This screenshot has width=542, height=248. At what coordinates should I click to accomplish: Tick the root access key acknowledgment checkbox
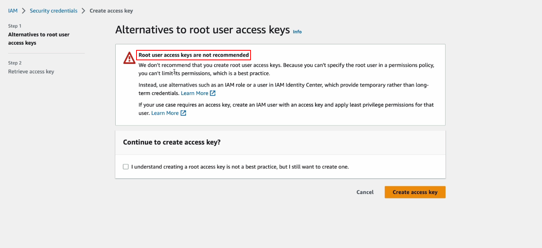[x=126, y=167]
